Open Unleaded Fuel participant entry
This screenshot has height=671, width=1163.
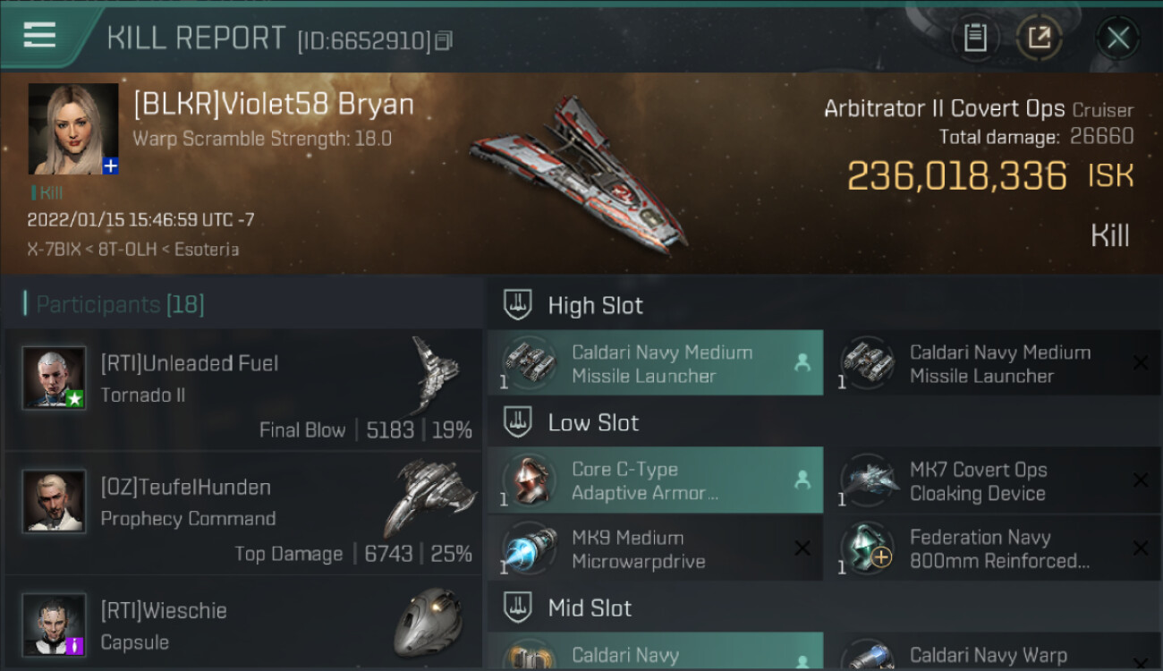[x=243, y=390]
